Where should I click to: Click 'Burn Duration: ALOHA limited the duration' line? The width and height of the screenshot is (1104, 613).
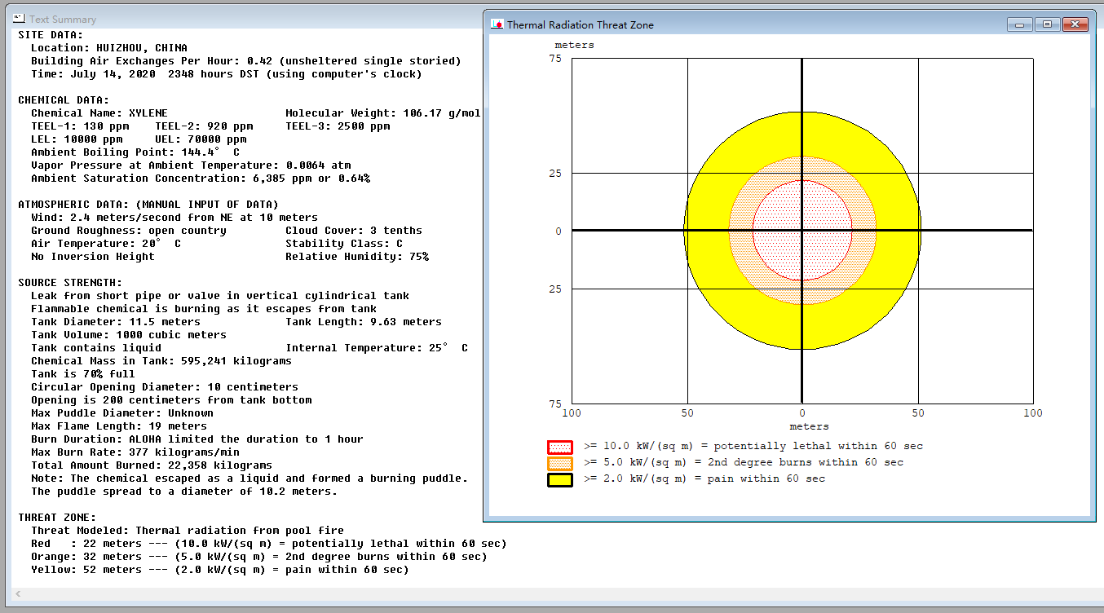pyautogui.click(x=197, y=439)
